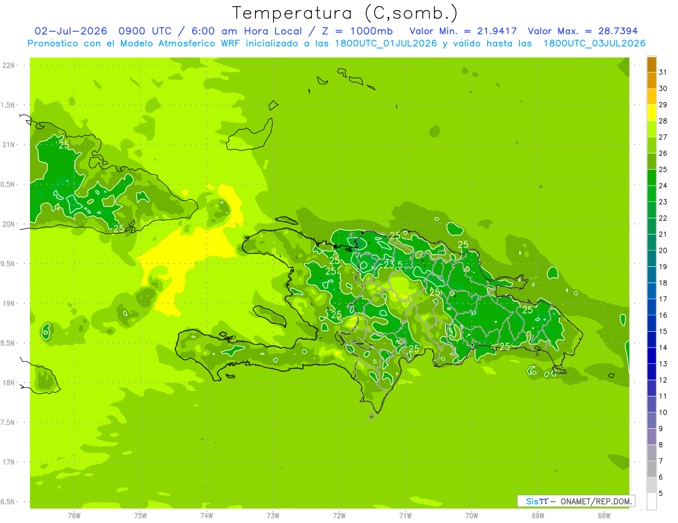The image size is (678, 523).
Task: Click the 76W longitude axis label
Action: (x=74, y=515)
